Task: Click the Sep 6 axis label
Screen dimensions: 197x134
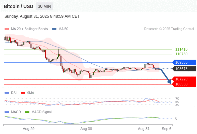Action: pos(167,129)
